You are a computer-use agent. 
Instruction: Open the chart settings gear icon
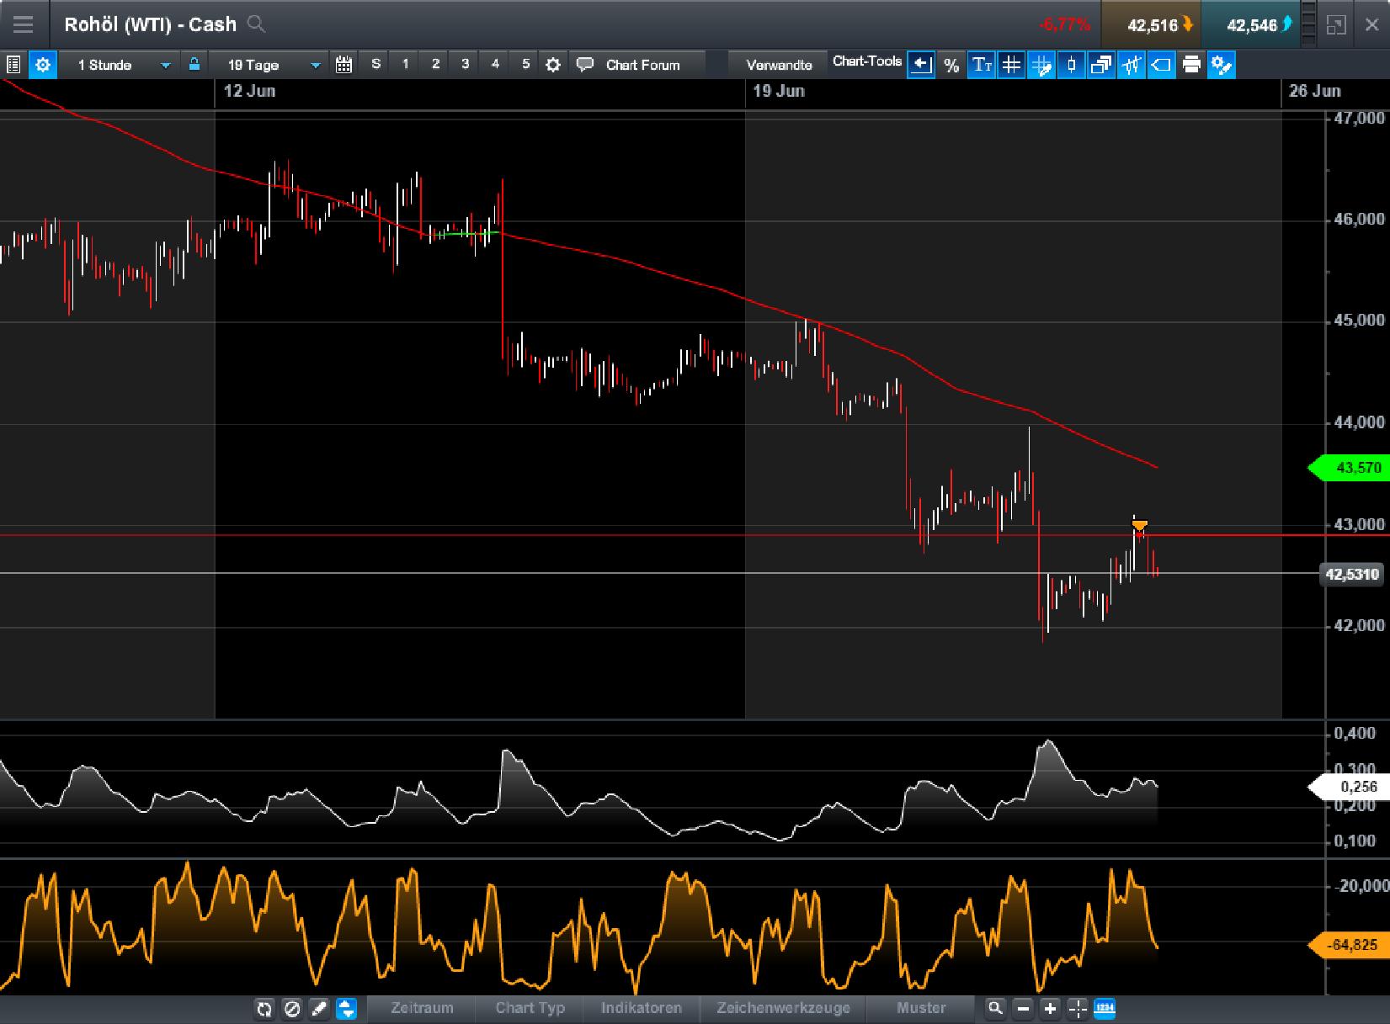43,64
